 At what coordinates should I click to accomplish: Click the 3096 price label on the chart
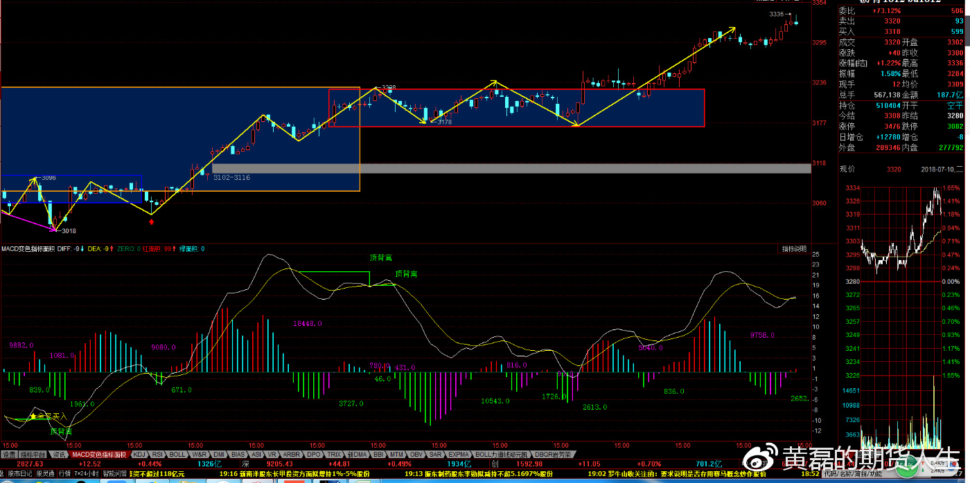pyautogui.click(x=48, y=178)
